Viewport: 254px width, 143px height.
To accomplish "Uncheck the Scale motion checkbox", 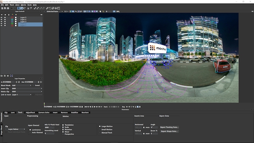I will point(63,127).
